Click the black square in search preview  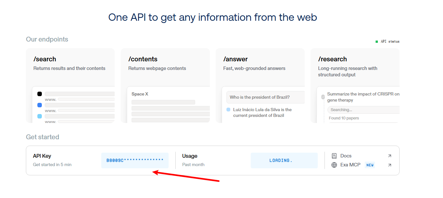40,94
